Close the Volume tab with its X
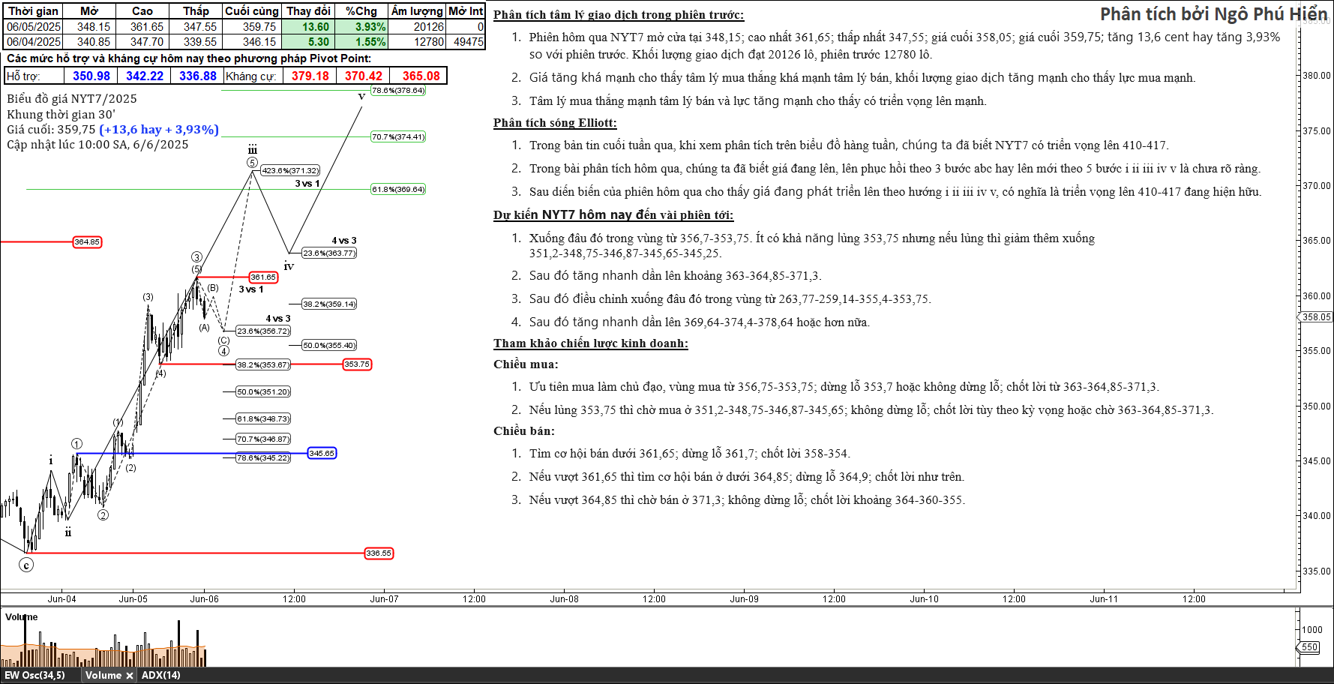This screenshot has height=684, width=1334. [130, 676]
